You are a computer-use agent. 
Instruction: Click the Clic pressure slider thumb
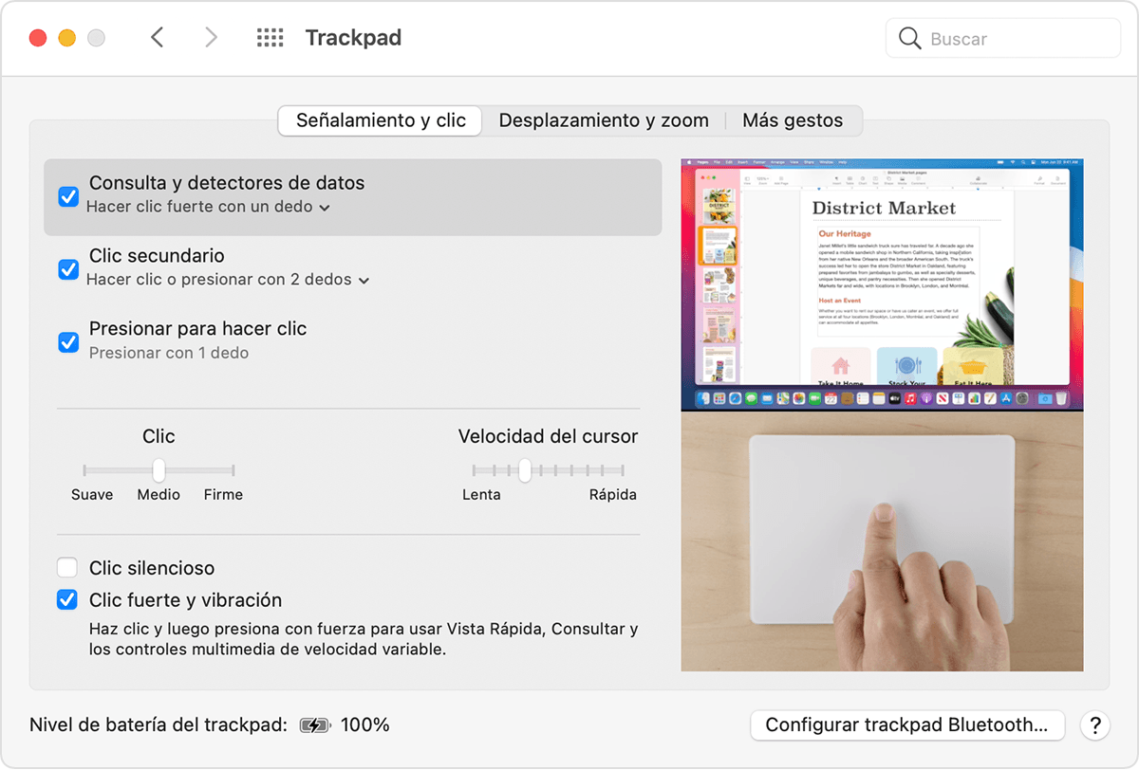coord(159,469)
